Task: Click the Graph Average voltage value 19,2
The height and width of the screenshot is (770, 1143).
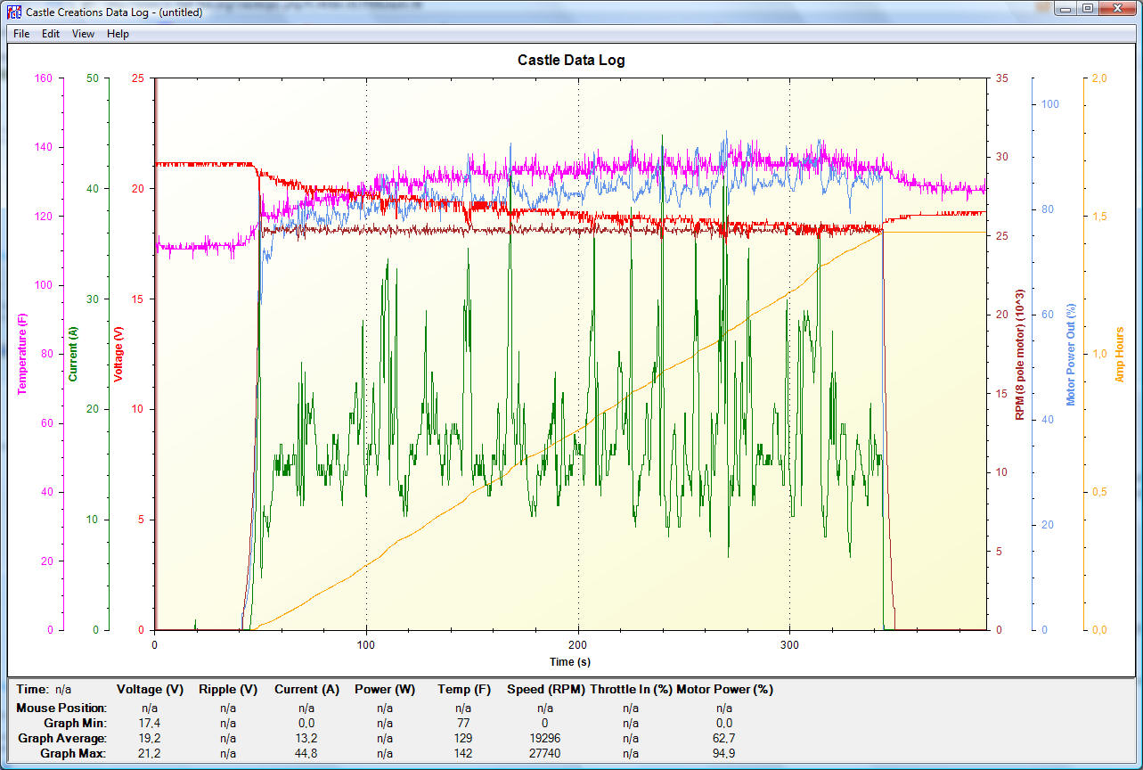Action: tap(150, 738)
